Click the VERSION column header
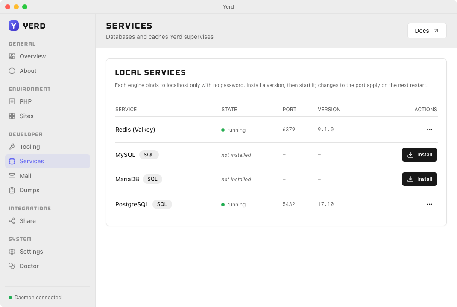This screenshot has width=457, height=307. [x=329, y=110]
